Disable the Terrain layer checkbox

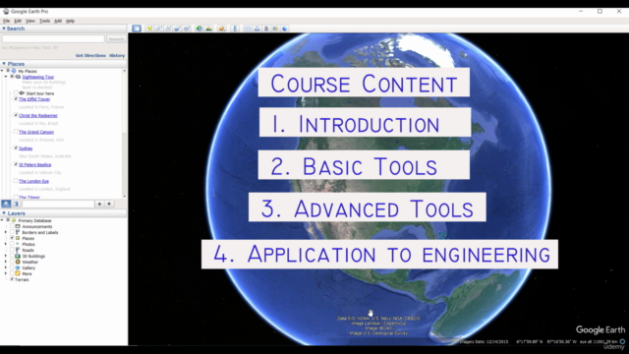point(12,279)
